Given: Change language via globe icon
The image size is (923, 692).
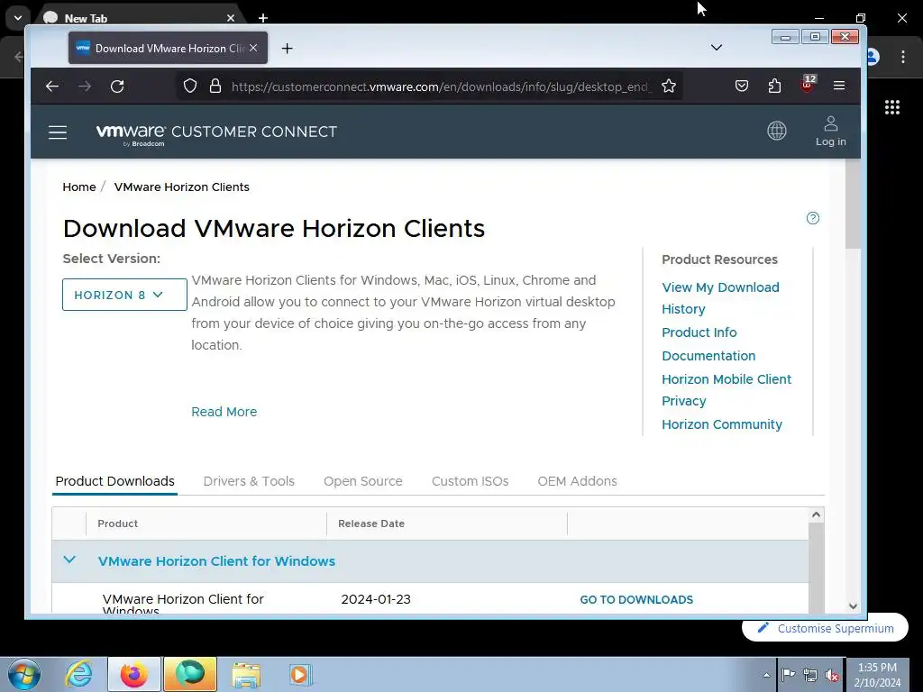Looking at the screenshot, I should [776, 131].
